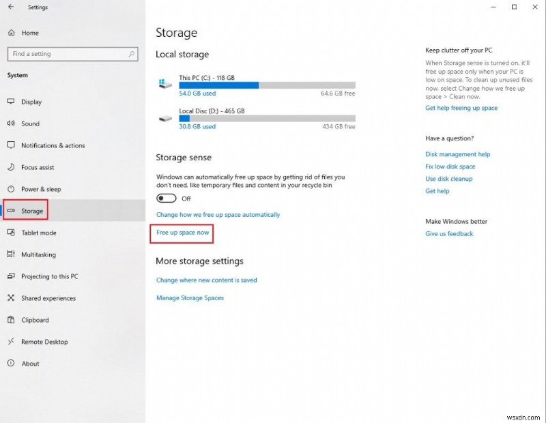The height and width of the screenshot is (423, 546).
Task: Open Manage Storage Spaces
Action: pyautogui.click(x=190, y=297)
